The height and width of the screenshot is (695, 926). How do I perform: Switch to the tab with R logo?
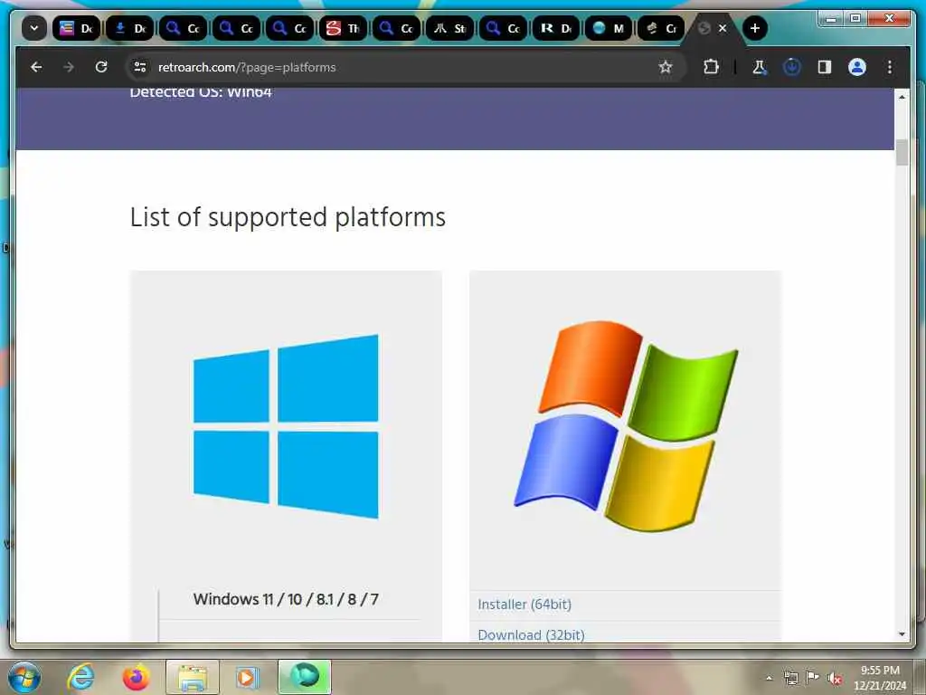556,28
